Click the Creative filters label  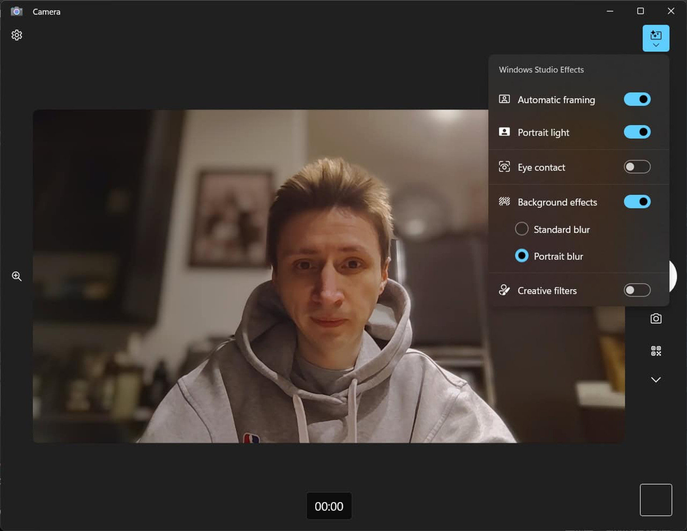coord(547,291)
